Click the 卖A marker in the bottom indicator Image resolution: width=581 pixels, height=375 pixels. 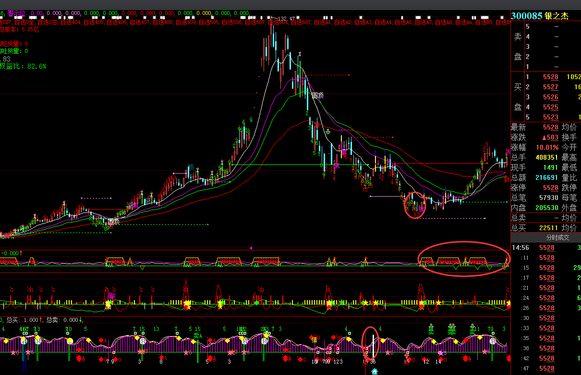pyautogui.click(x=198, y=336)
